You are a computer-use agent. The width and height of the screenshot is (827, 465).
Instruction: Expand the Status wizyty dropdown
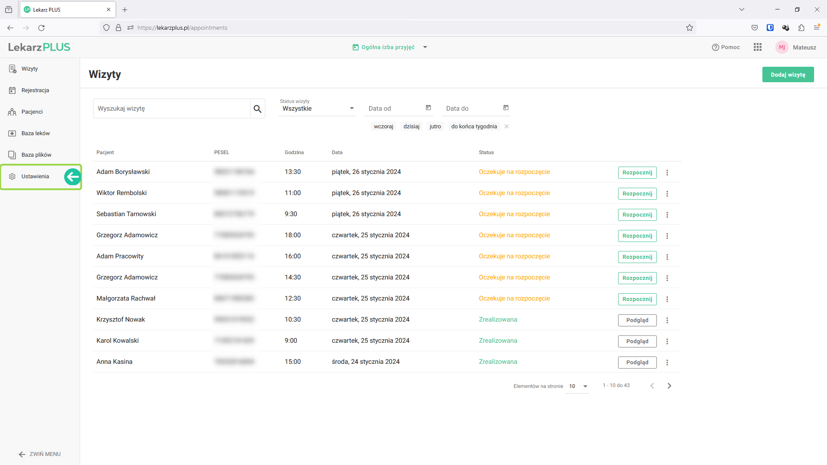[x=317, y=108]
